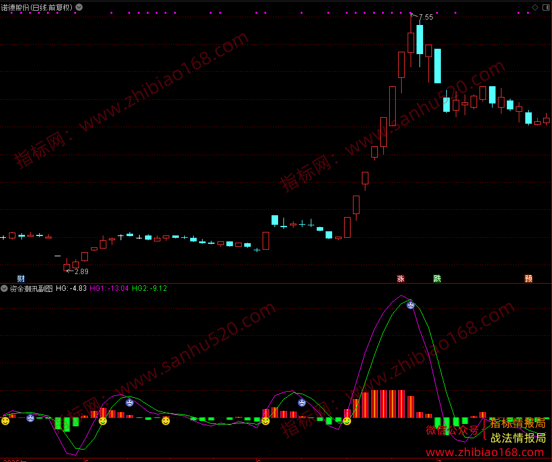Open the 财 financial marker badge

point(21,279)
